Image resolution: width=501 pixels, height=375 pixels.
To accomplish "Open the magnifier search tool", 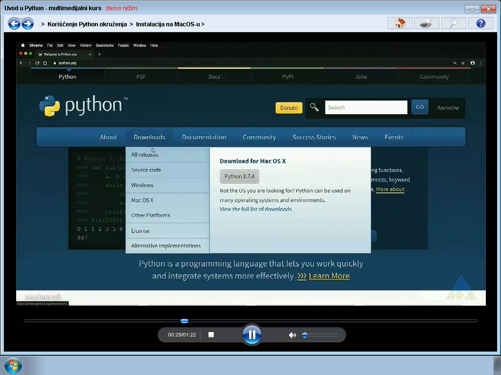I will click(x=454, y=23).
